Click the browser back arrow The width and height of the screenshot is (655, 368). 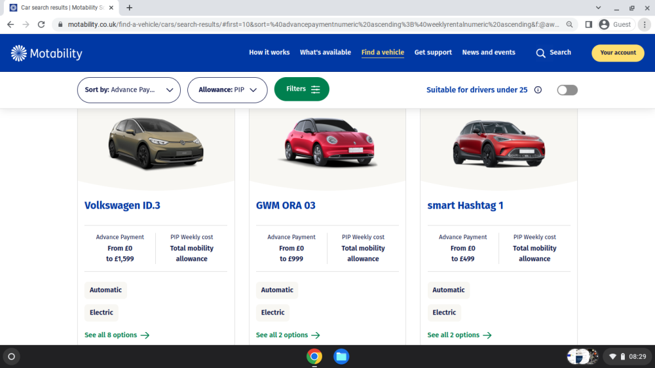click(10, 25)
